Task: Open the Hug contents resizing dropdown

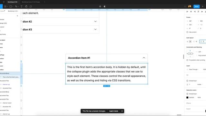Action: [202, 55]
